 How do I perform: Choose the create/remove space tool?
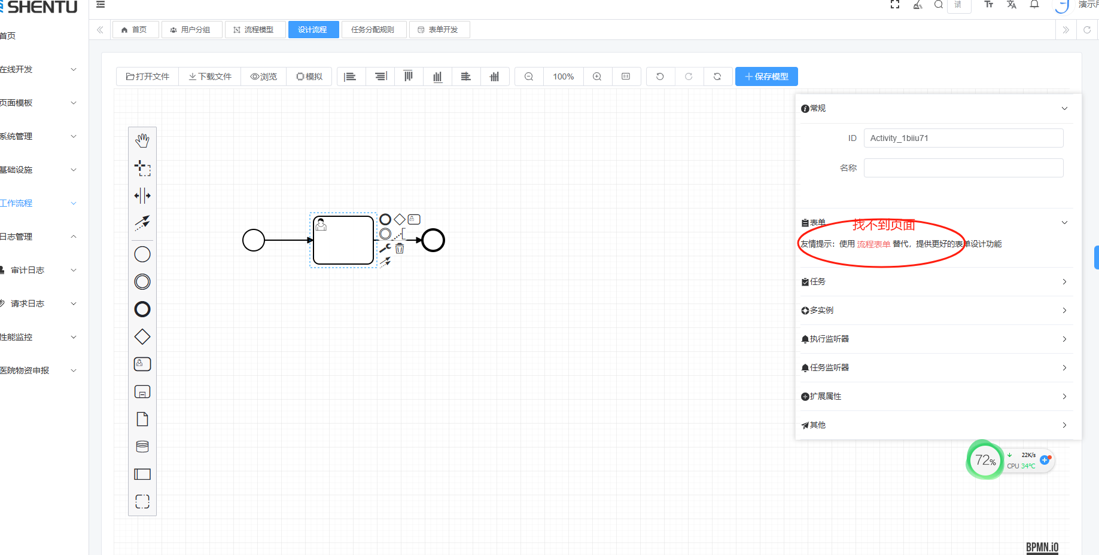pyautogui.click(x=142, y=195)
